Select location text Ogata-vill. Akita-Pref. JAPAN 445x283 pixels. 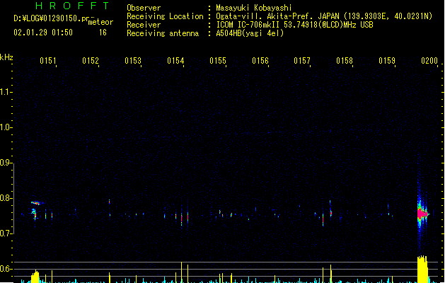[277, 16]
